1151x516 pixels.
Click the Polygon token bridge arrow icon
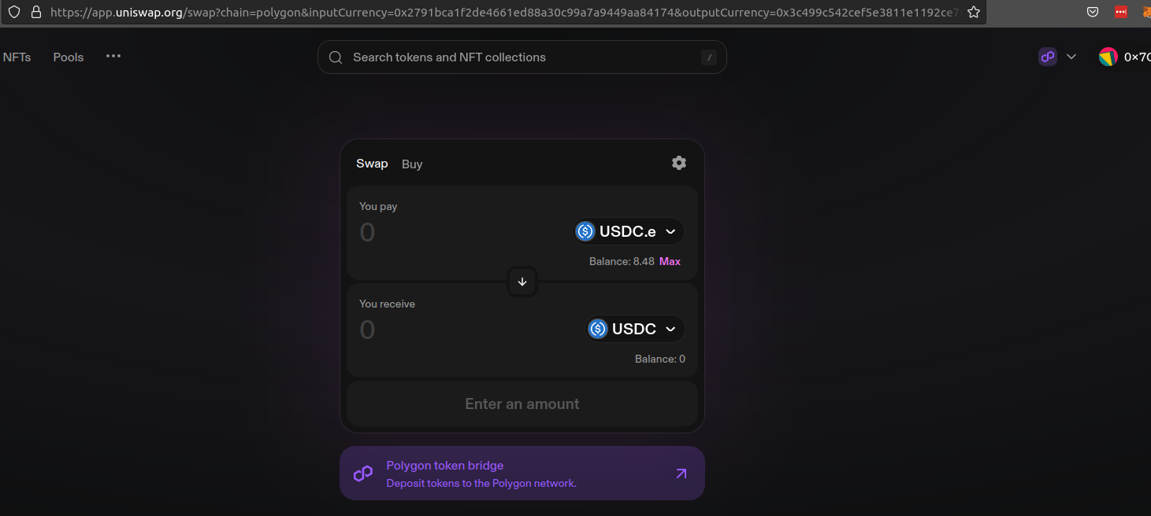[x=681, y=474]
